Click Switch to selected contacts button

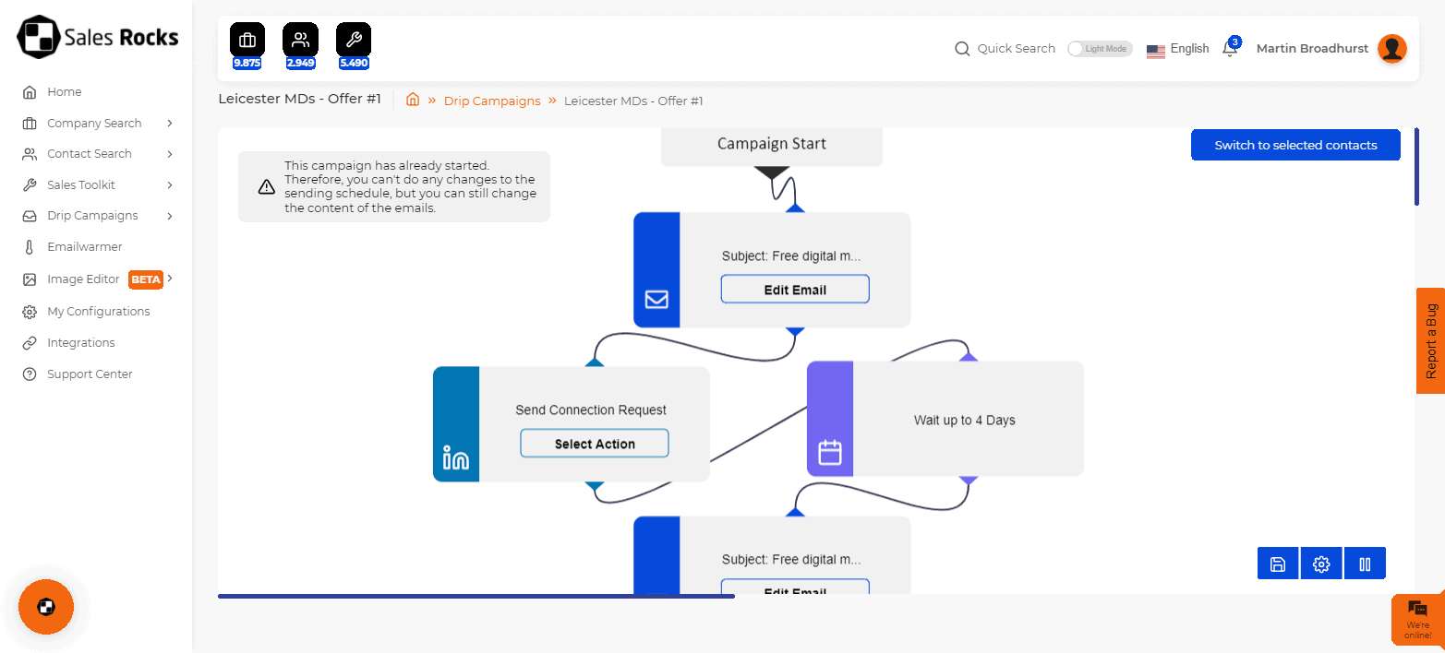point(1294,145)
